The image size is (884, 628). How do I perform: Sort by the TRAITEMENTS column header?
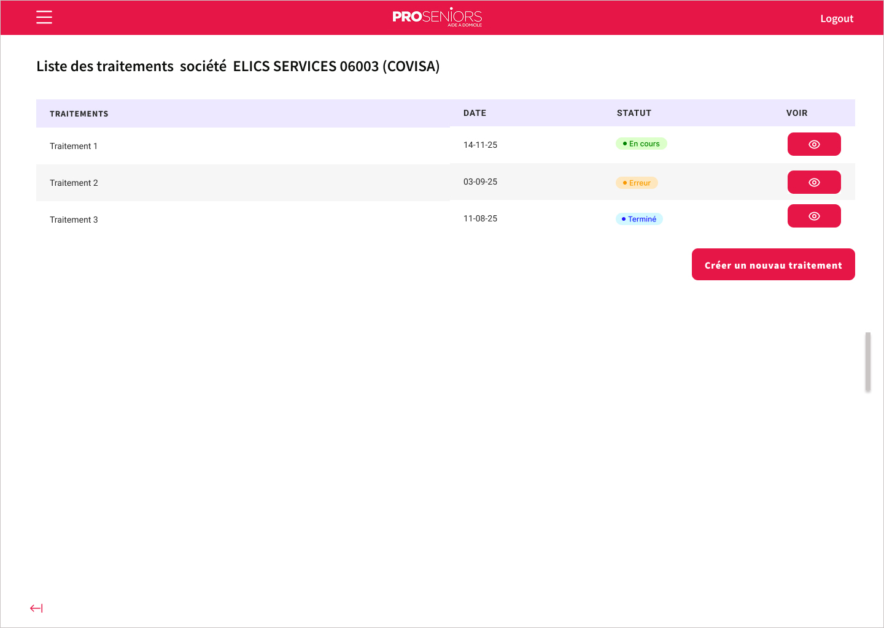pyautogui.click(x=79, y=113)
